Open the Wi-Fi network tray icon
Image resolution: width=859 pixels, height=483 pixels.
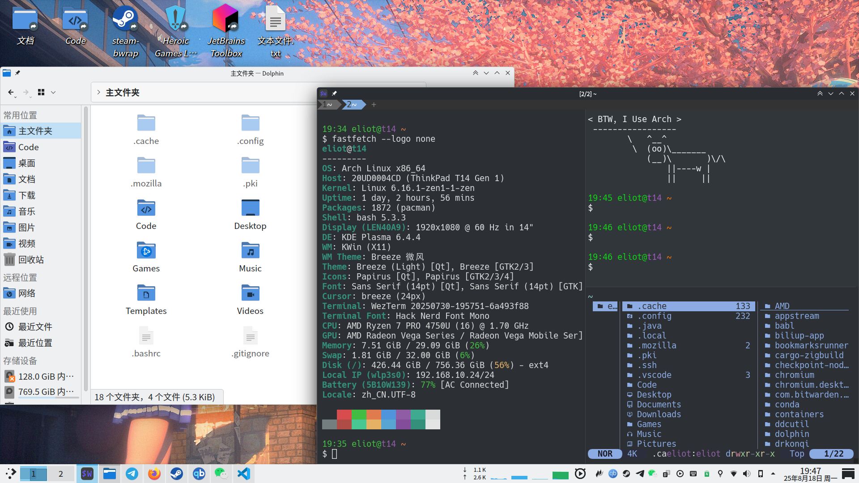(733, 474)
